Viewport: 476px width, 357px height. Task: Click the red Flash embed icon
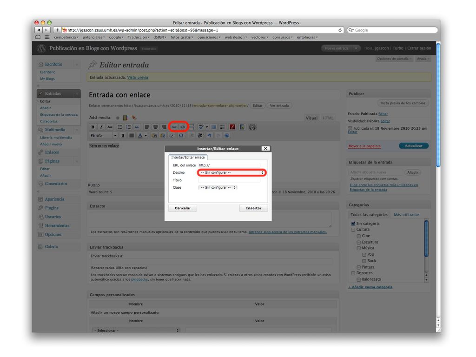click(232, 127)
